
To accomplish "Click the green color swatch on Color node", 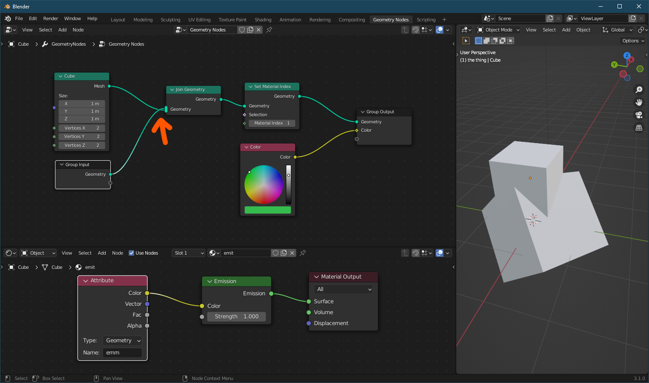I will click(268, 210).
